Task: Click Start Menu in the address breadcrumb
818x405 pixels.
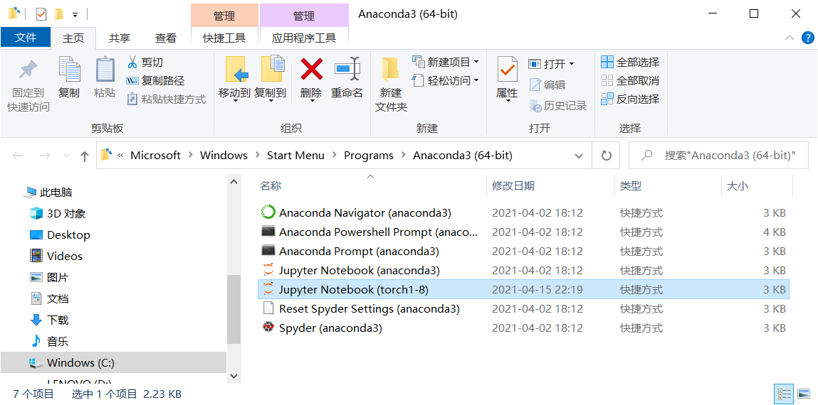Action: [x=295, y=155]
